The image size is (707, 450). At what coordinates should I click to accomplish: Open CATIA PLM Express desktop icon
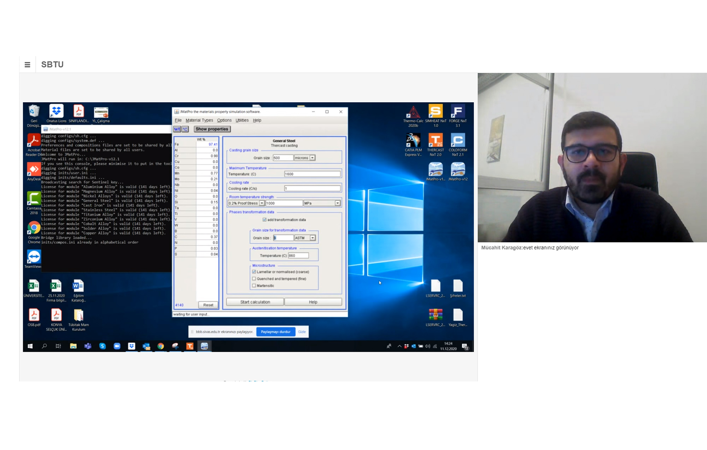point(413,145)
